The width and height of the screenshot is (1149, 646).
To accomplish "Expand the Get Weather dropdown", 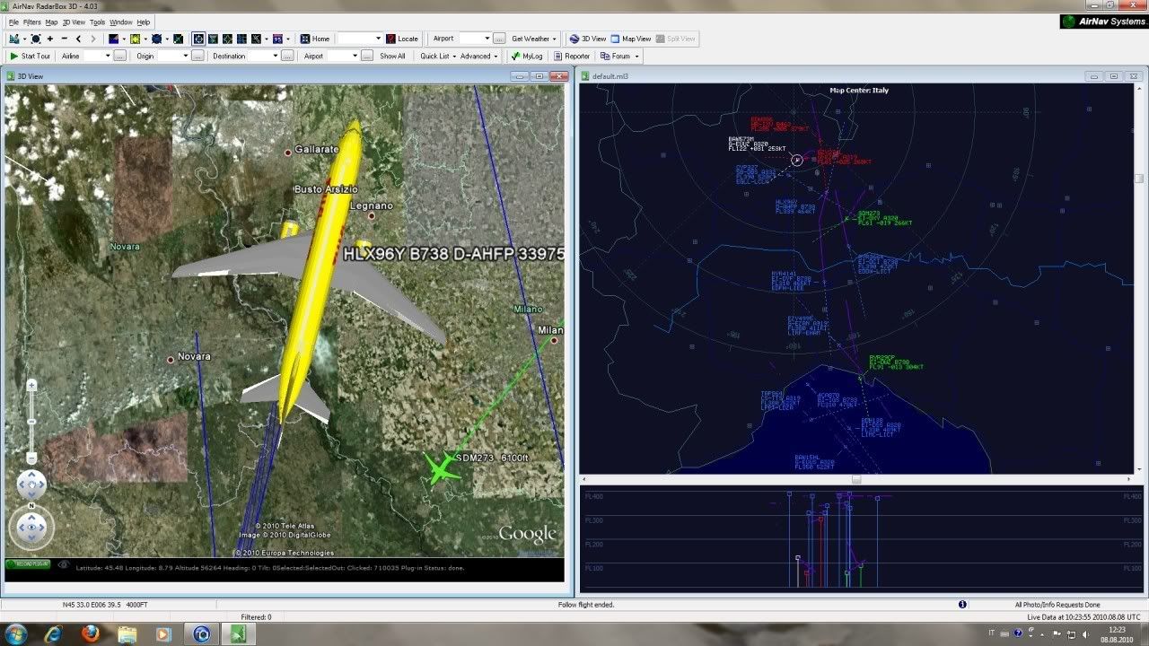I will 554,39.
